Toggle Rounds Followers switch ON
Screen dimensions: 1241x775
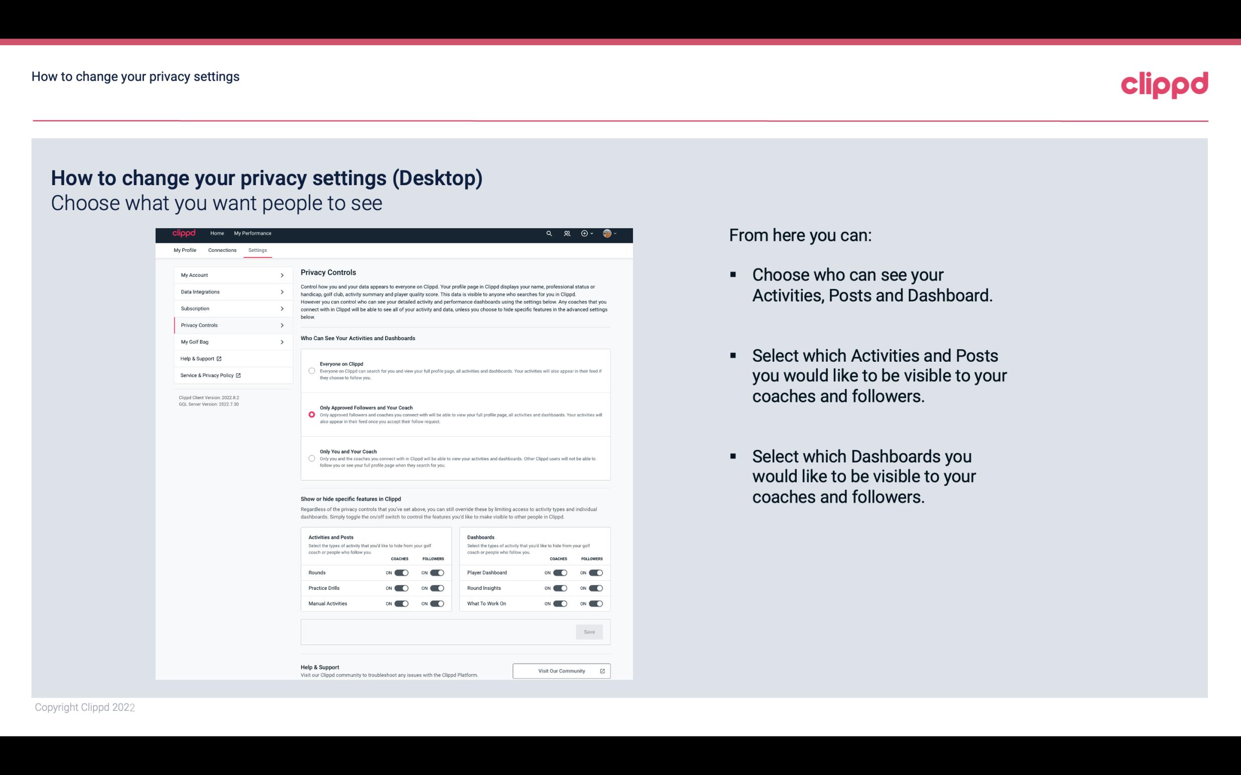point(437,573)
